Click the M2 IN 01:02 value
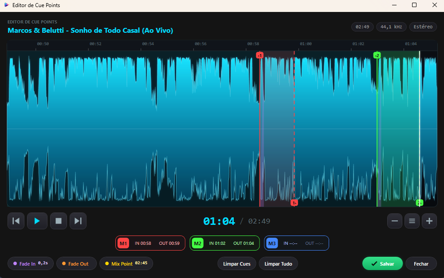 click(x=217, y=243)
